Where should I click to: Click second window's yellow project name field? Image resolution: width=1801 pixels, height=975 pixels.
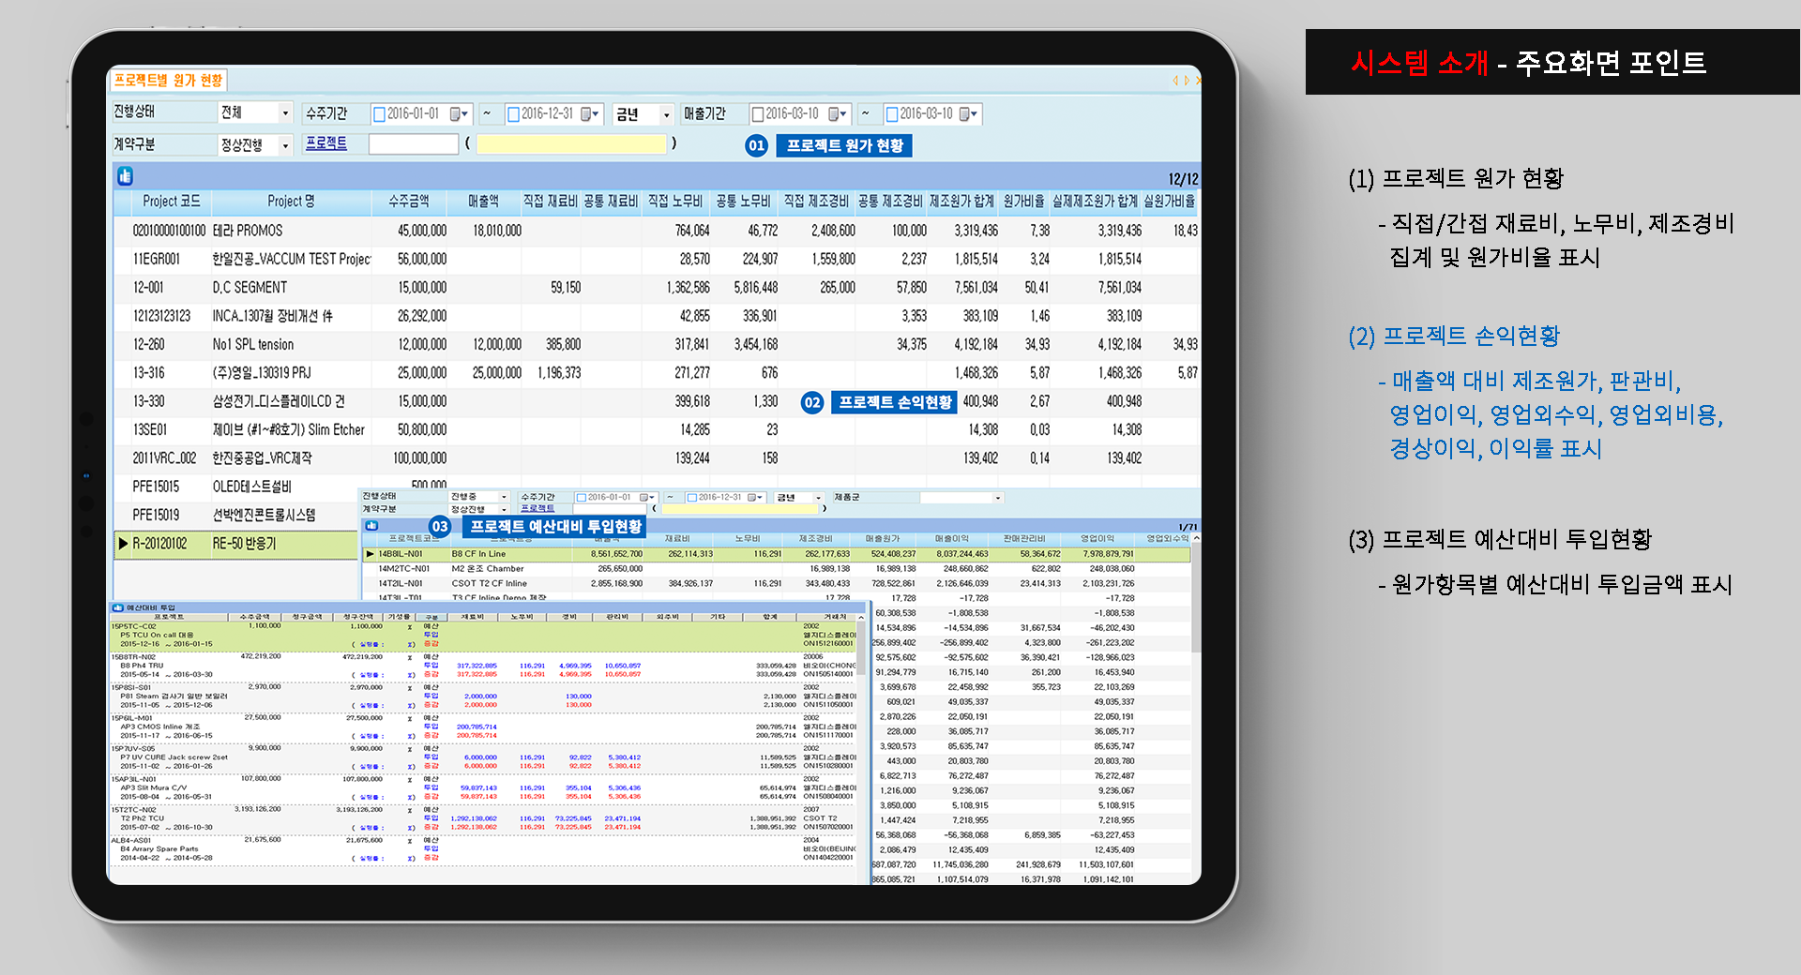coord(741,509)
